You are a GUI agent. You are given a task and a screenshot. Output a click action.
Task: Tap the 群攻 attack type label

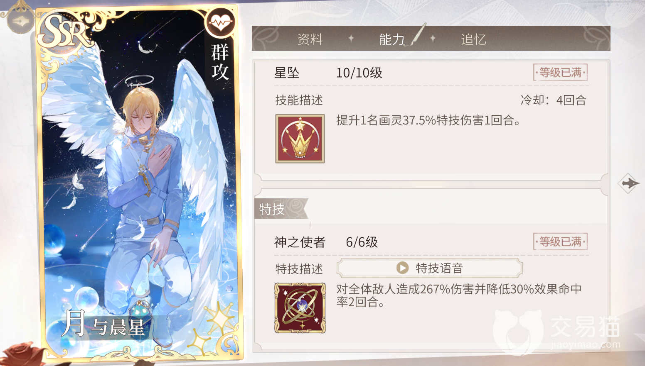point(220,62)
